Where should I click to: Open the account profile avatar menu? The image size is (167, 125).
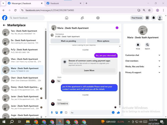(160, 18)
